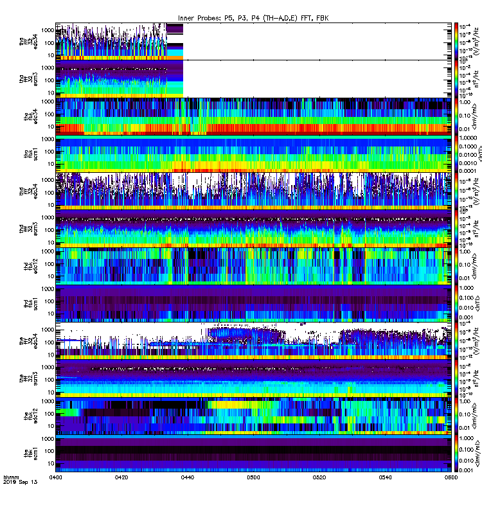Click the thd fbk scm1 spectrogram panel
Viewport: 482px width, 514px height.
(253, 303)
